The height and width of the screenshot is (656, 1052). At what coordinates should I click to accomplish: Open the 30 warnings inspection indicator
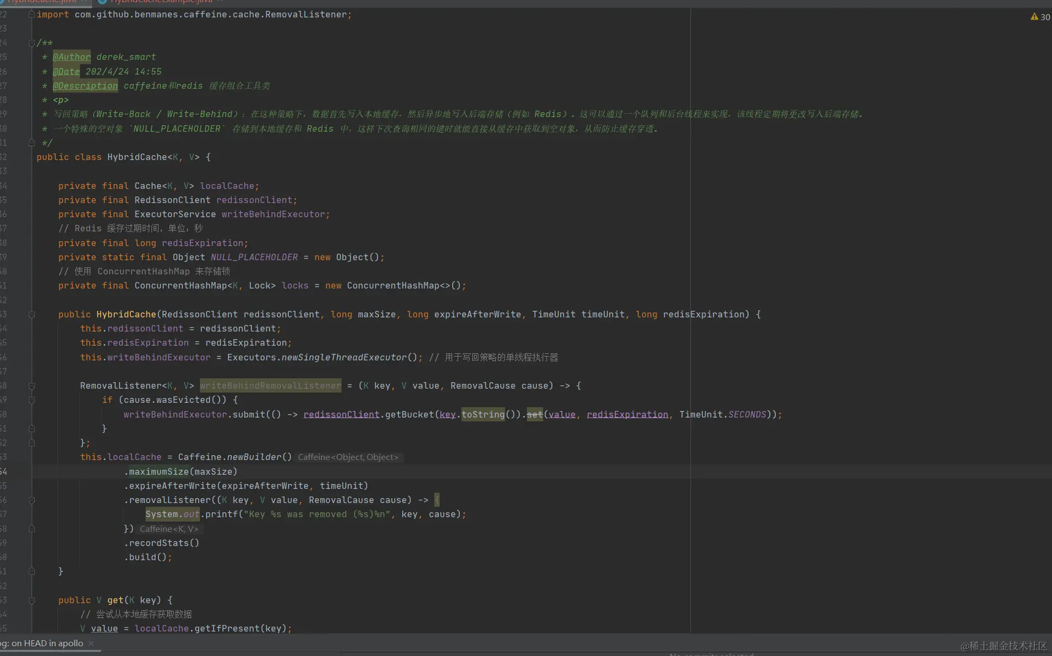[x=1039, y=17]
